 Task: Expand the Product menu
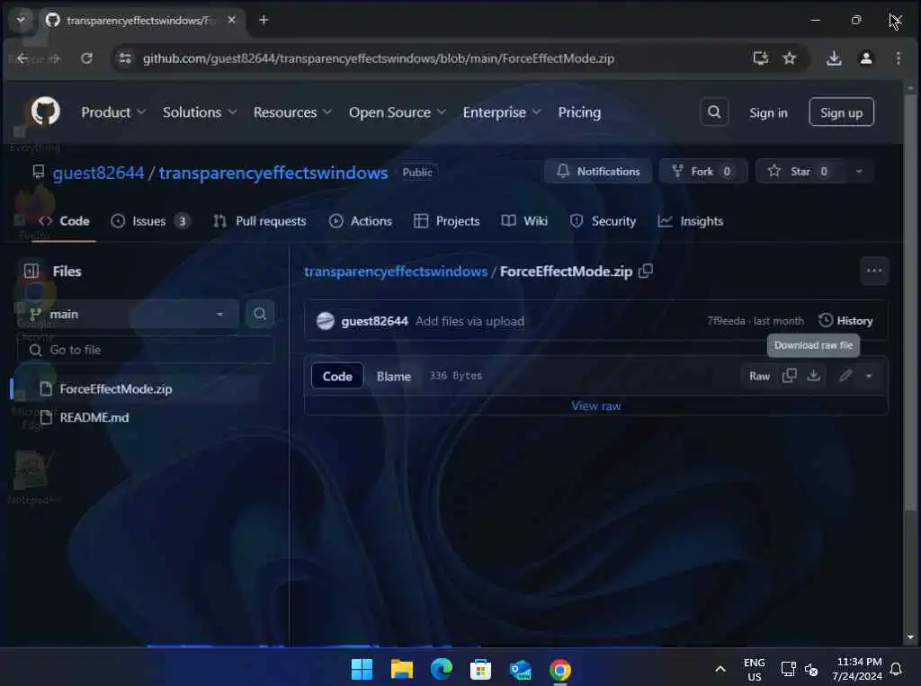[x=113, y=112]
